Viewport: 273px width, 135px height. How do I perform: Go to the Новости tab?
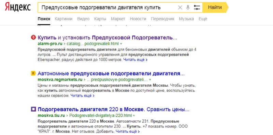[138, 19]
